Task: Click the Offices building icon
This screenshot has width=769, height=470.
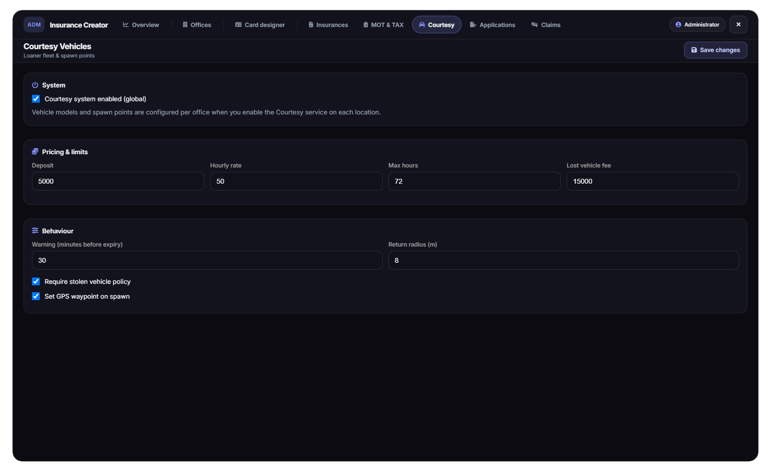Action: pos(185,25)
